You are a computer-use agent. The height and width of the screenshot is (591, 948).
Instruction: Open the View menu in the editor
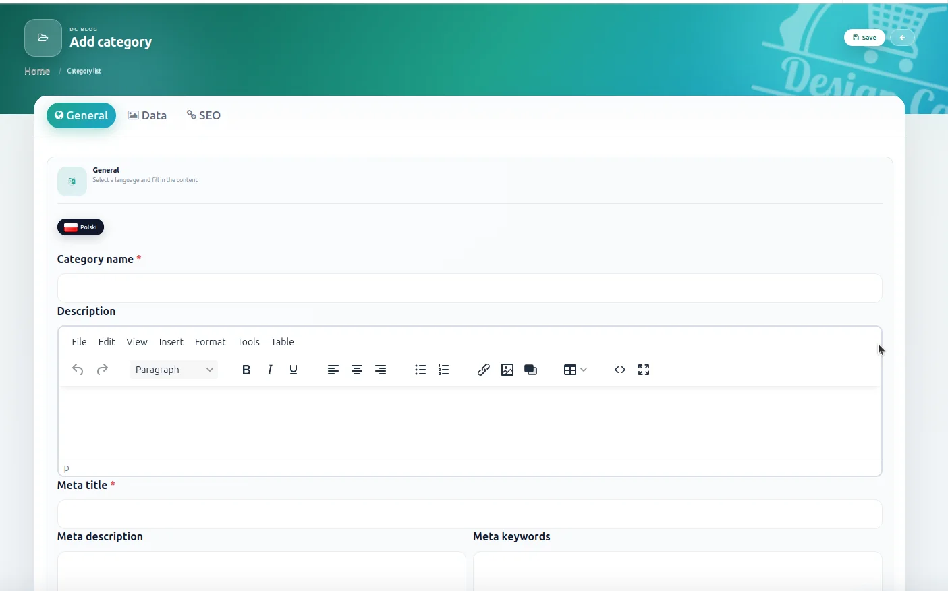pyautogui.click(x=137, y=342)
